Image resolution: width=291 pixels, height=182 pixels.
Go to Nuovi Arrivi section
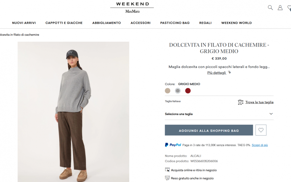24,23
